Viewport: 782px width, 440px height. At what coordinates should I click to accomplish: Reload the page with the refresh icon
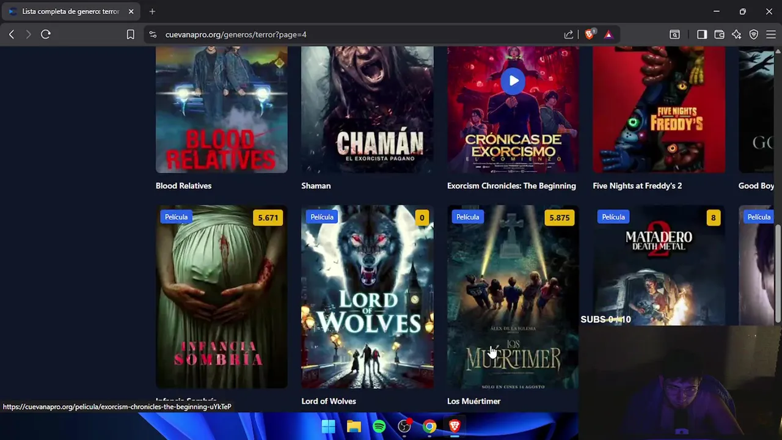46,35
